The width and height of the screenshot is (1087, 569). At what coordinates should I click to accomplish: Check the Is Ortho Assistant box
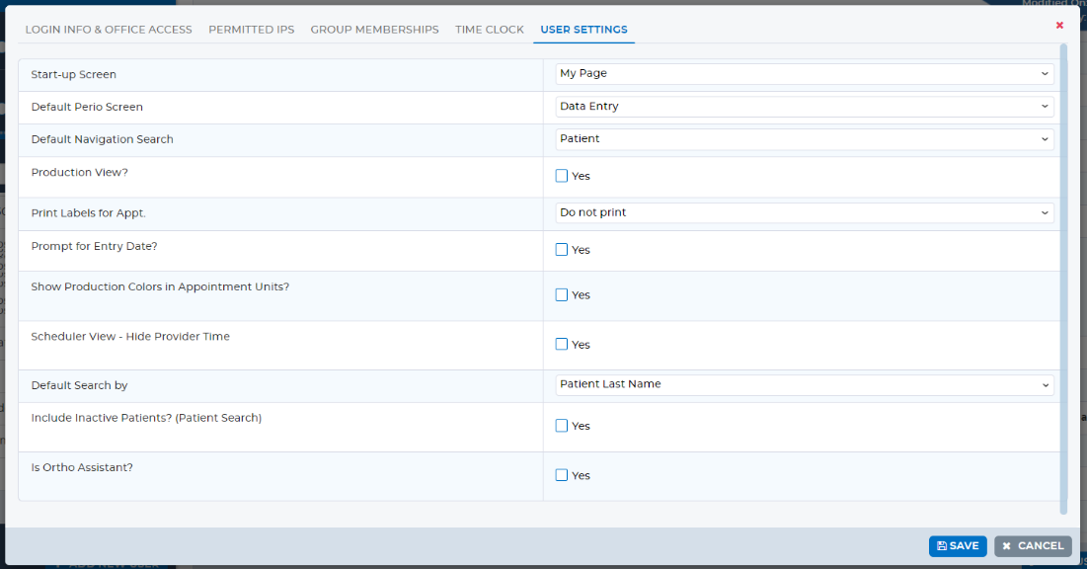(x=561, y=474)
